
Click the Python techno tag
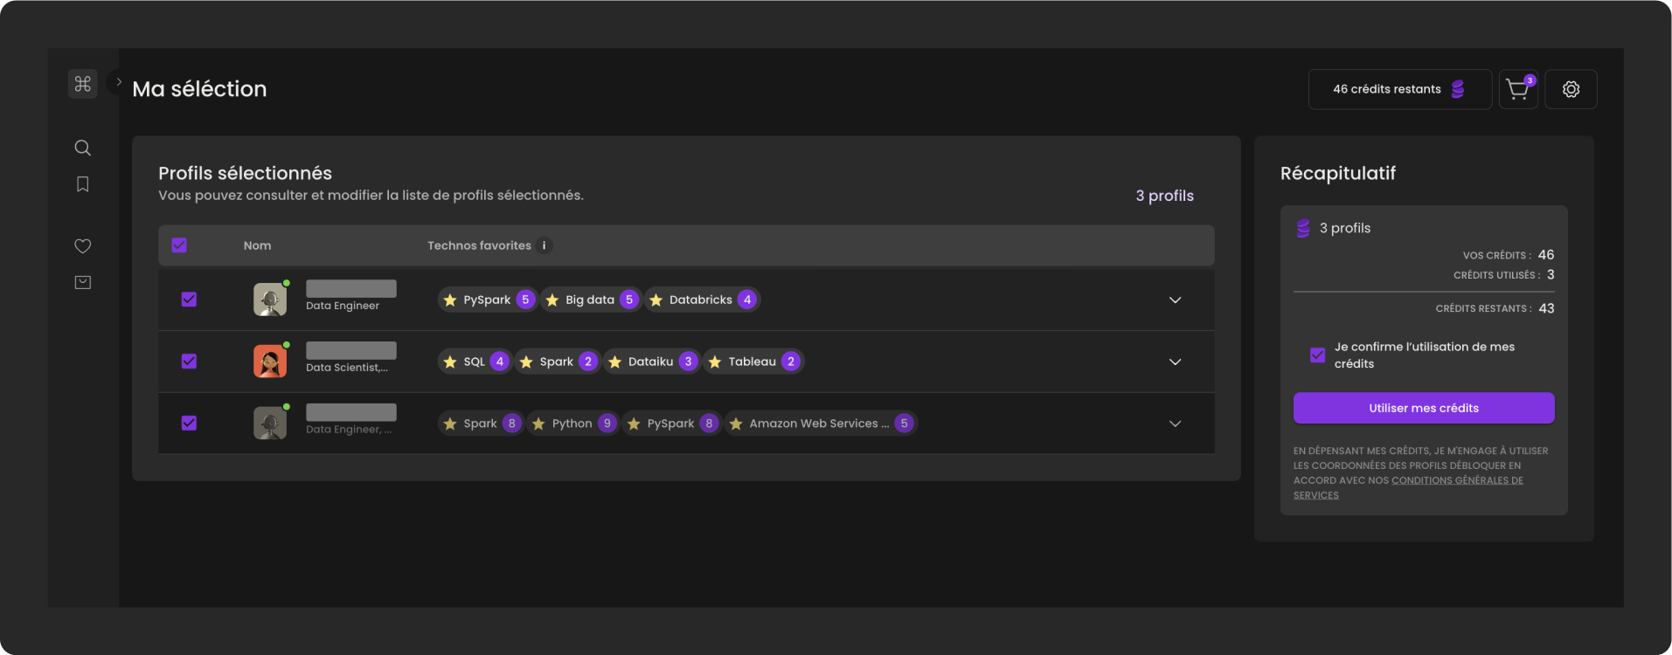pyautogui.click(x=572, y=424)
